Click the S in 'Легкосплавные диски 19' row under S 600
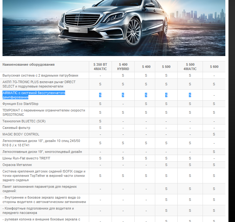 click(x=214, y=152)
